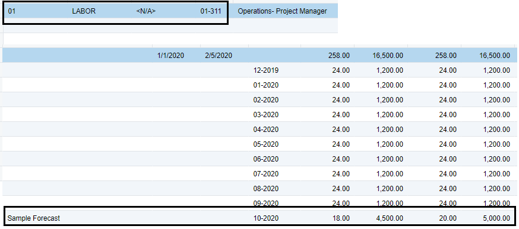
Task: Click the 06-2020 period cell
Action: 266,159
